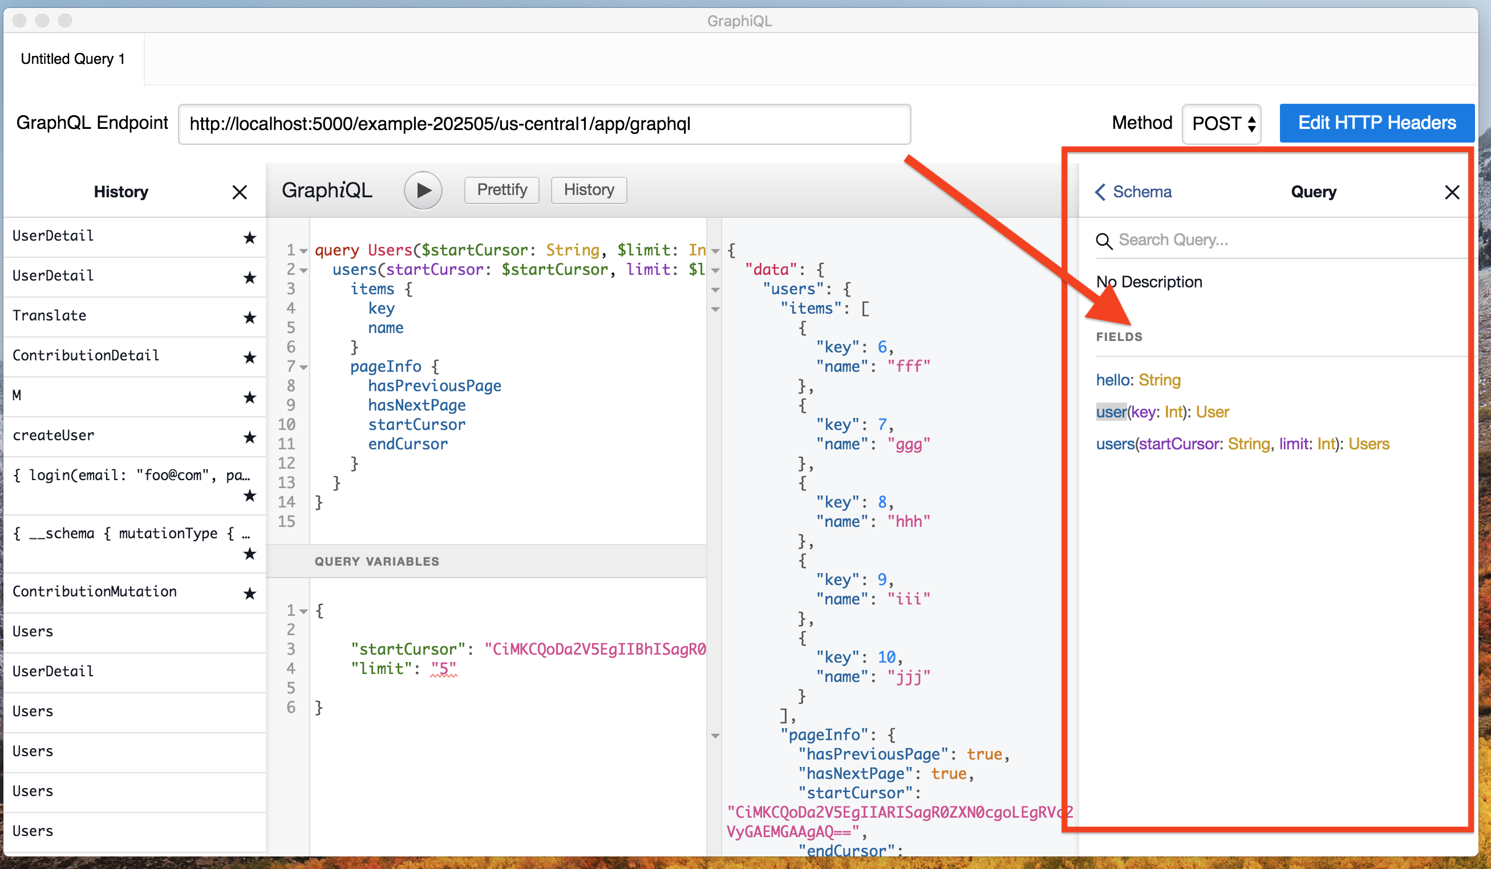
Task: Toggle favorite star for the Translate entry
Action: pos(250,318)
